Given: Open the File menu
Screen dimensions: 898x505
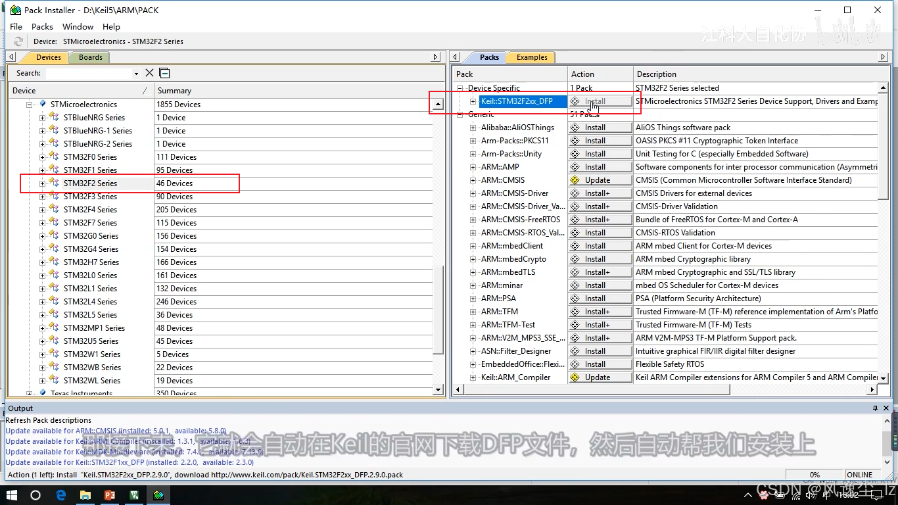Looking at the screenshot, I should (16, 26).
